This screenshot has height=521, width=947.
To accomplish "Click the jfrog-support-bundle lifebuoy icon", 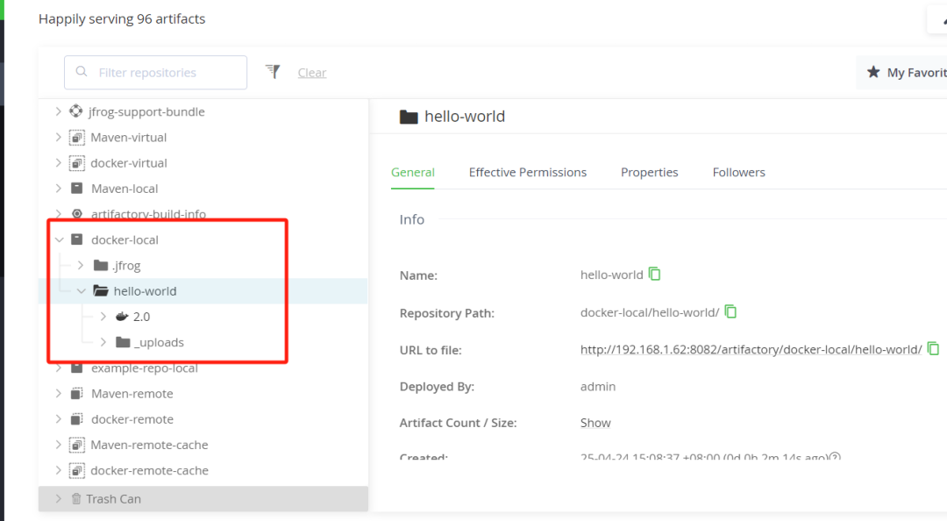I will pyautogui.click(x=76, y=111).
